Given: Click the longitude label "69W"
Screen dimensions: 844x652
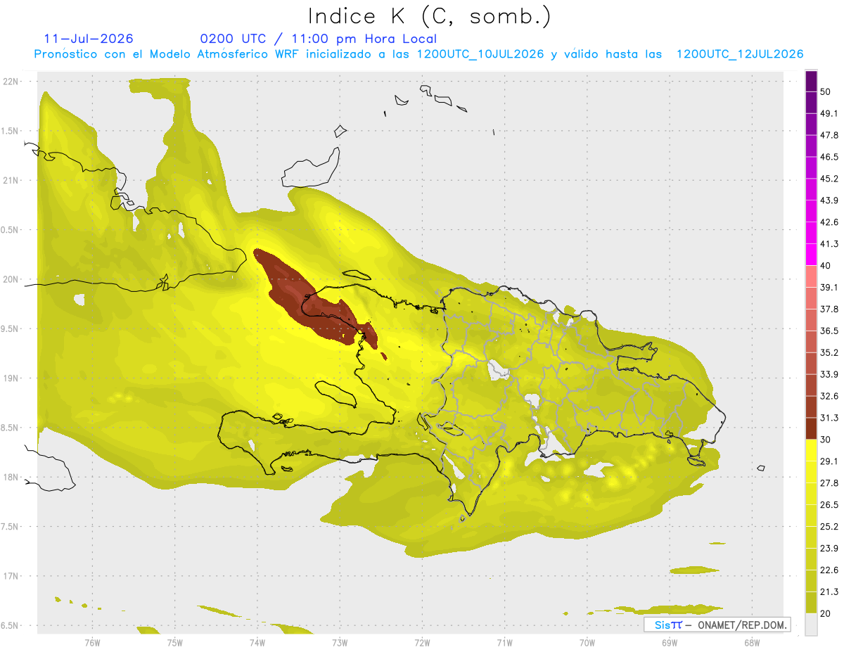Looking at the screenshot, I should point(670,643).
